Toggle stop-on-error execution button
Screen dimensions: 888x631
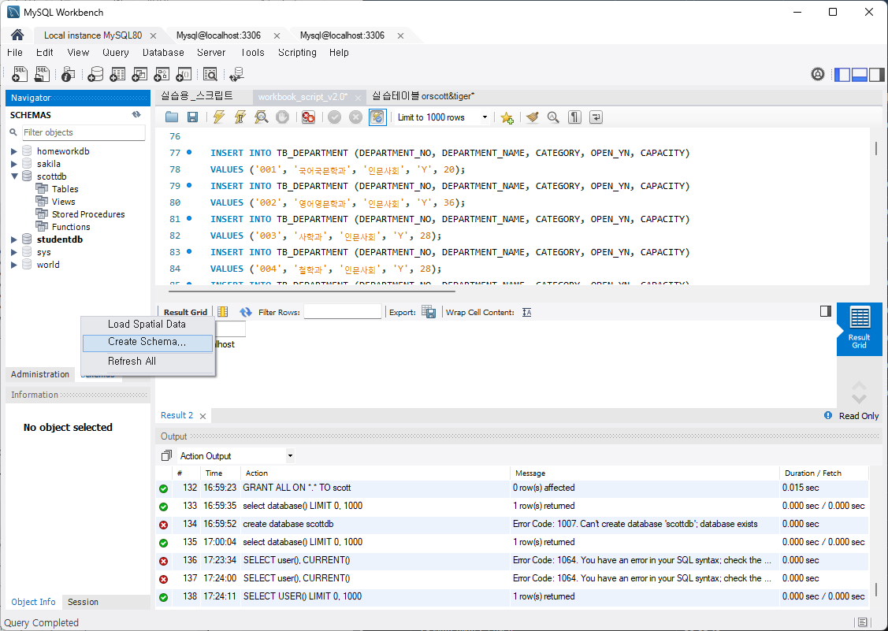(308, 117)
